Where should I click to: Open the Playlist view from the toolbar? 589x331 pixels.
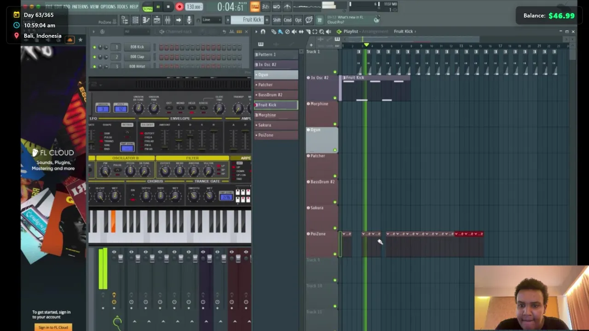(157, 20)
